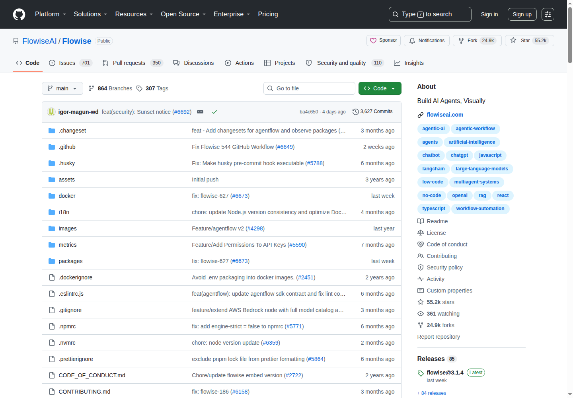Expand the Resources menu

point(134,14)
